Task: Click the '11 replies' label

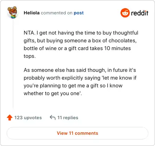Action: 68,118
